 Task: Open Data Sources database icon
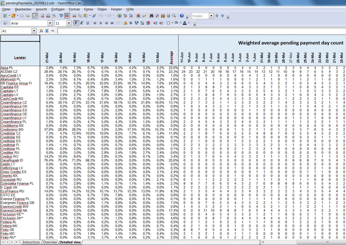[x=168, y=16]
